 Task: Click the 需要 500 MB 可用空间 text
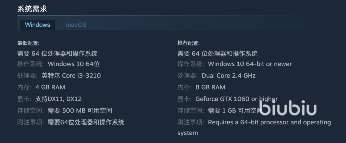coord(80,110)
